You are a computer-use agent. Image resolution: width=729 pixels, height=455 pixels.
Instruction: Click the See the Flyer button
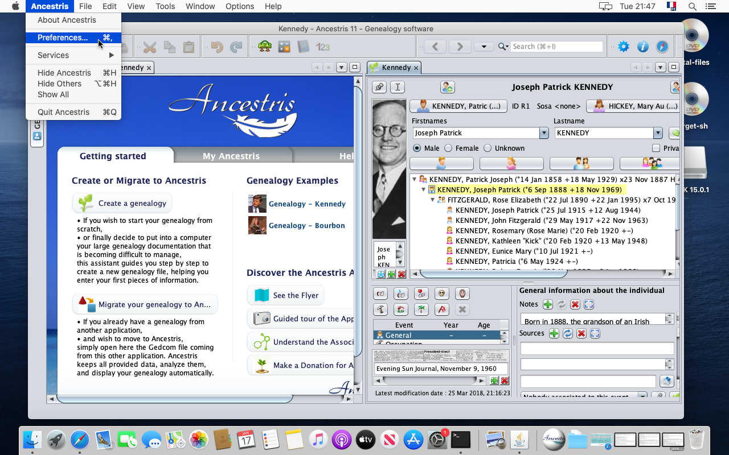coord(285,295)
